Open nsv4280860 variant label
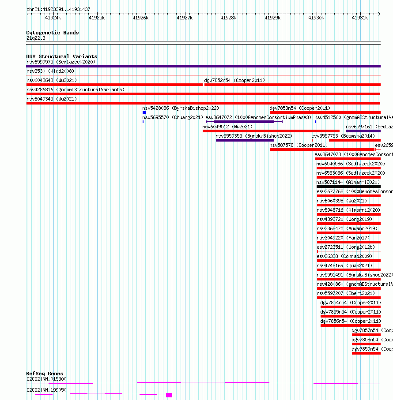Screen dimensions: 393x400 pyautogui.click(x=355, y=284)
